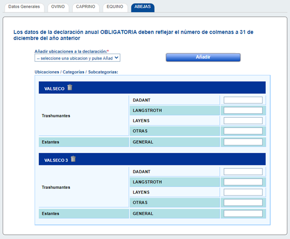Go to the CAPRINO tab
Screen dimensions: 290x239
coord(86,7)
